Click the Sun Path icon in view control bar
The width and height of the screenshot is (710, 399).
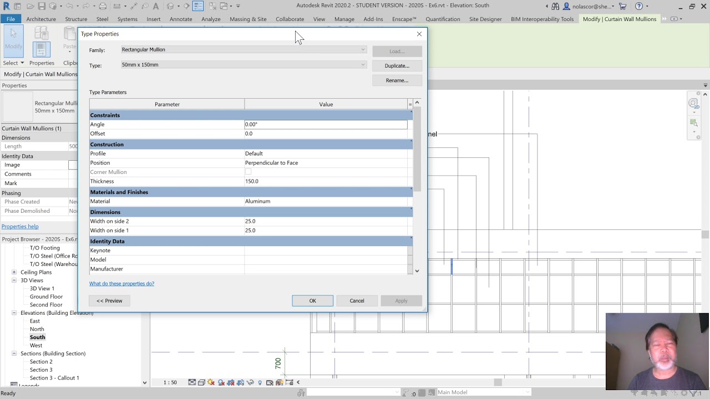(x=211, y=382)
